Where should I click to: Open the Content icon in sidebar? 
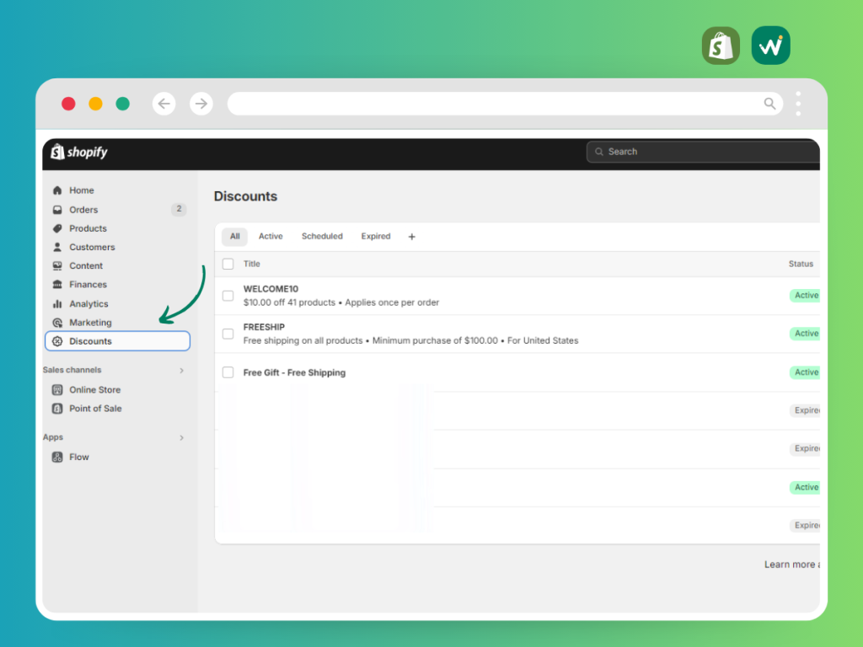(x=57, y=265)
